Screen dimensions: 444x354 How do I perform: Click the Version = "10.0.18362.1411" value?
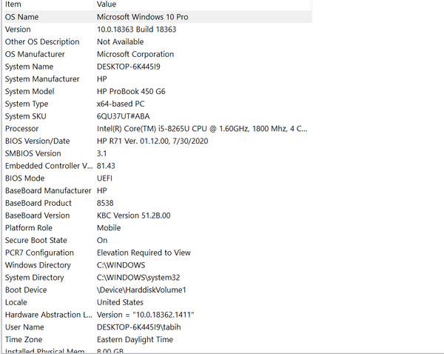146,315
